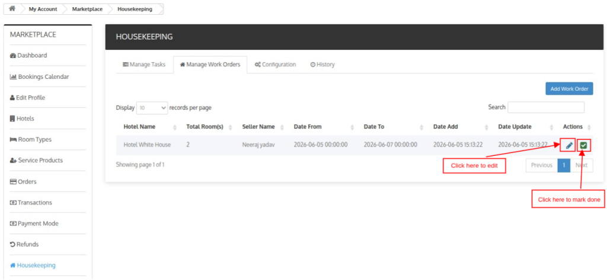Switch to the Manage Tasks tab

[144, 65]
